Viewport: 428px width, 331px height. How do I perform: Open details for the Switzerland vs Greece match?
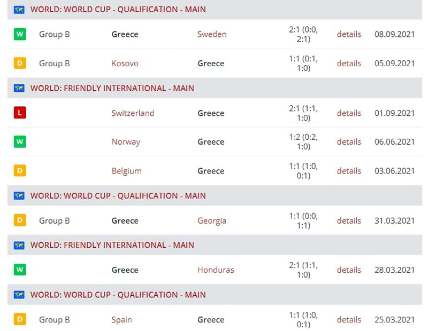click(349, 113)
